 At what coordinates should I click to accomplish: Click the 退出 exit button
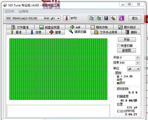135,18
